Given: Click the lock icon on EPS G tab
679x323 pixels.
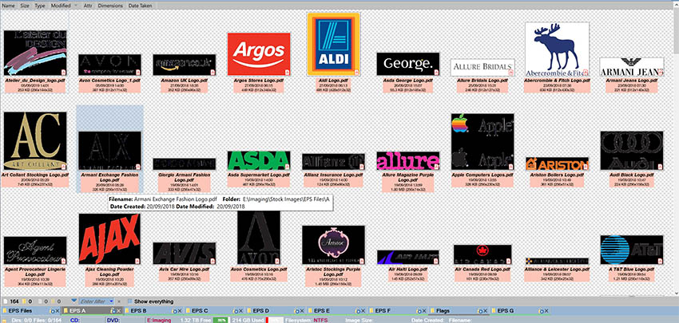Looking at the screenshot, I should (542, 311).
